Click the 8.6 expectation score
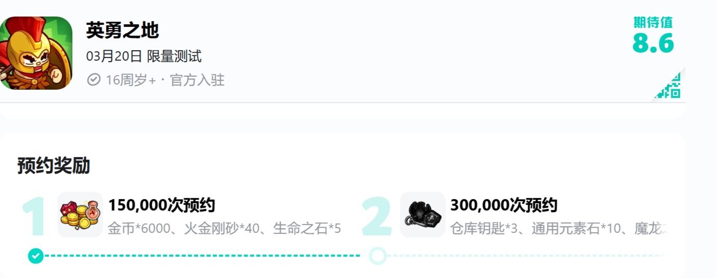Screen dimensions: 717x278 pos(653,44)
